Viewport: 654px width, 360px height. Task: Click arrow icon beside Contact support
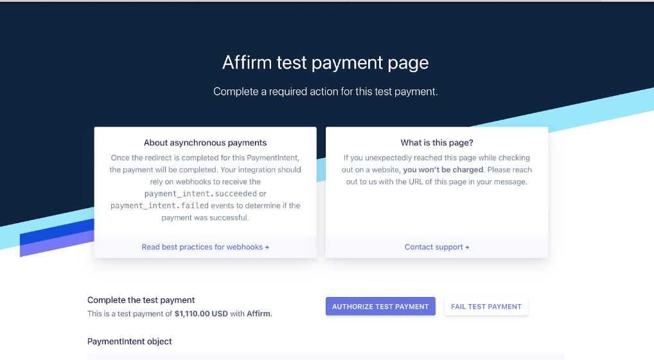click(467, 248)
